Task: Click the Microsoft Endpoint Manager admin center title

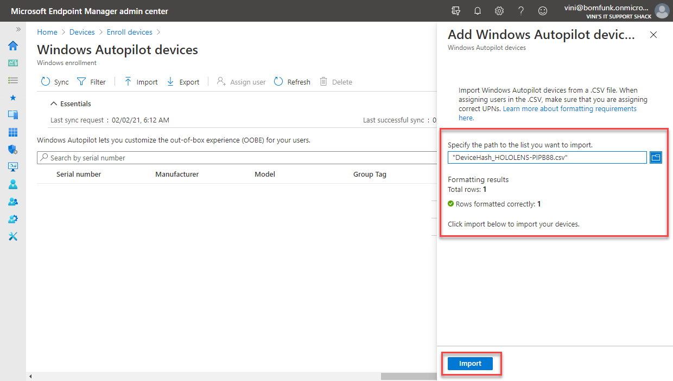Action: [x=90, y=11]
